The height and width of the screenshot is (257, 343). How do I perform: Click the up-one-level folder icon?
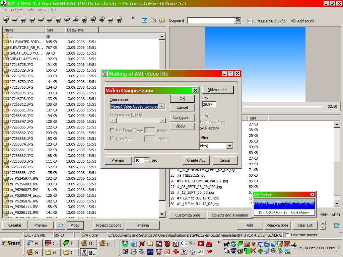click(162, 20)
